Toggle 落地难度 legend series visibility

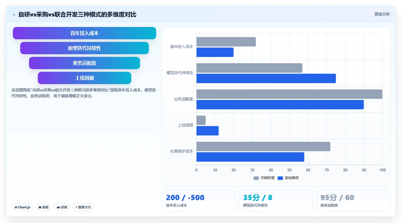(288, 178)
